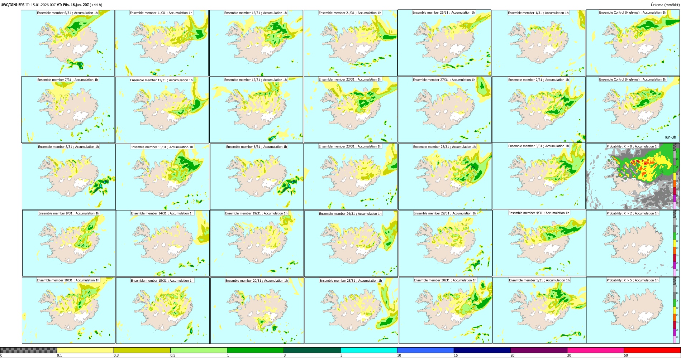Click the 'IT: 15.01.2026 00Z' initial time text
Viewport: 681px width, 358px height.
pos(41,5)
